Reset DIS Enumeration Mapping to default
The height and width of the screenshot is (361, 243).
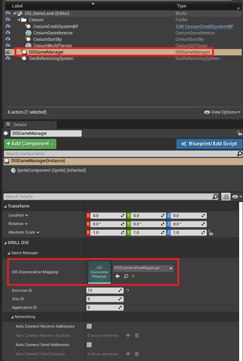(133, 276)
